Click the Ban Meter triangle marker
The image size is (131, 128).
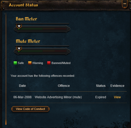pos(19,26)
